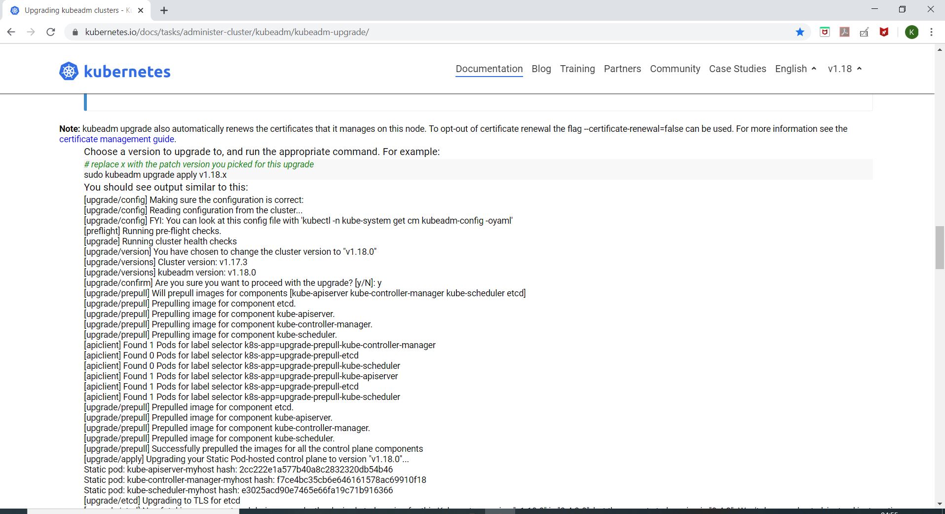Click the 'Static pod: kube-controller-manager-myhost hash' line
Screen dimensions: 945x514
pos(255,480)
